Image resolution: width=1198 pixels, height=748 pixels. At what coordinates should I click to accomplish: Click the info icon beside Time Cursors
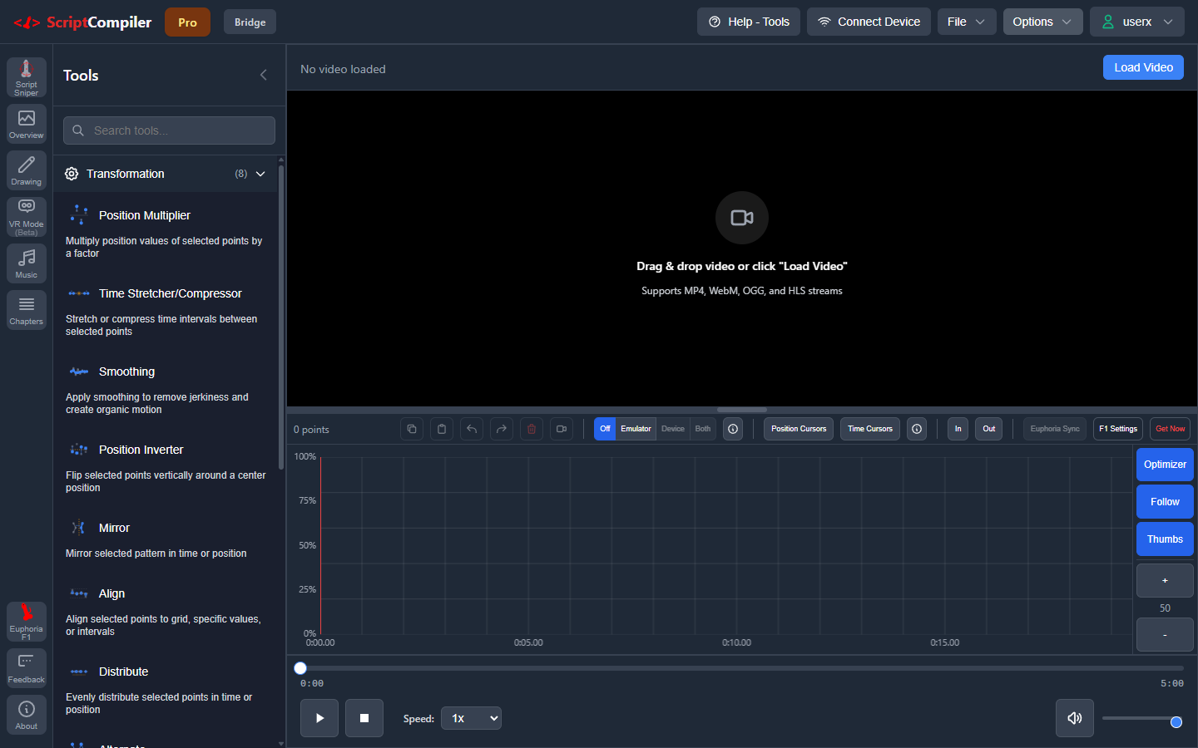(x=917, y=429)
